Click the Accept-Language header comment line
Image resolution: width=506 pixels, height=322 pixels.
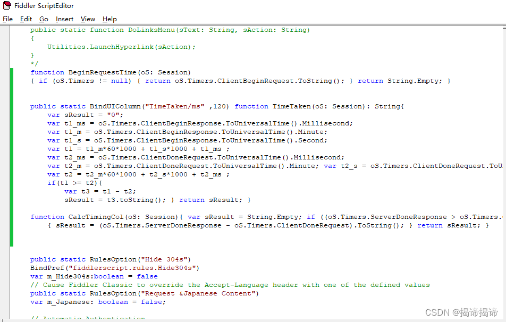click(230, 285)
